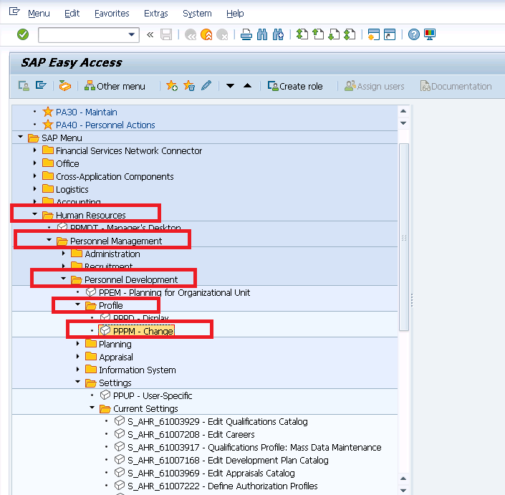
Task: Open the Menu menu
Action: (39, 14)
